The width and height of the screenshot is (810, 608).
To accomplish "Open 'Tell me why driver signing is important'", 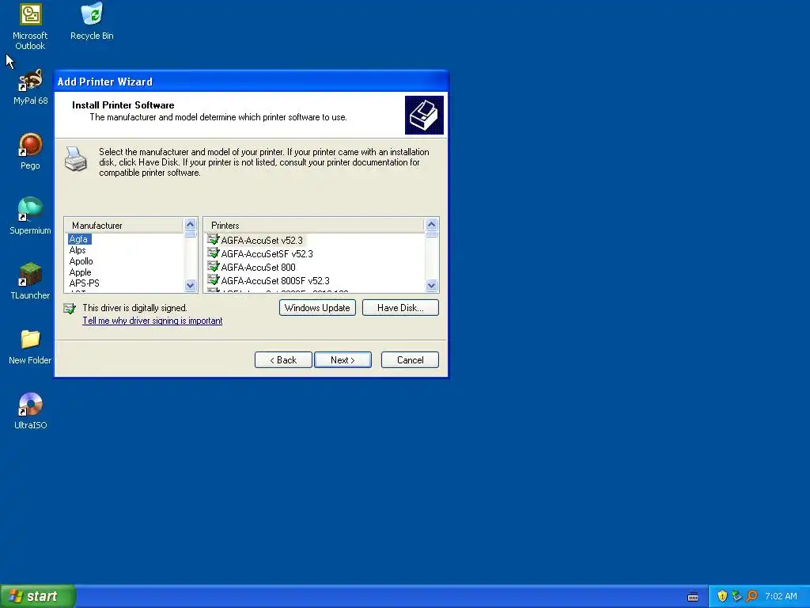I will 153,321.
